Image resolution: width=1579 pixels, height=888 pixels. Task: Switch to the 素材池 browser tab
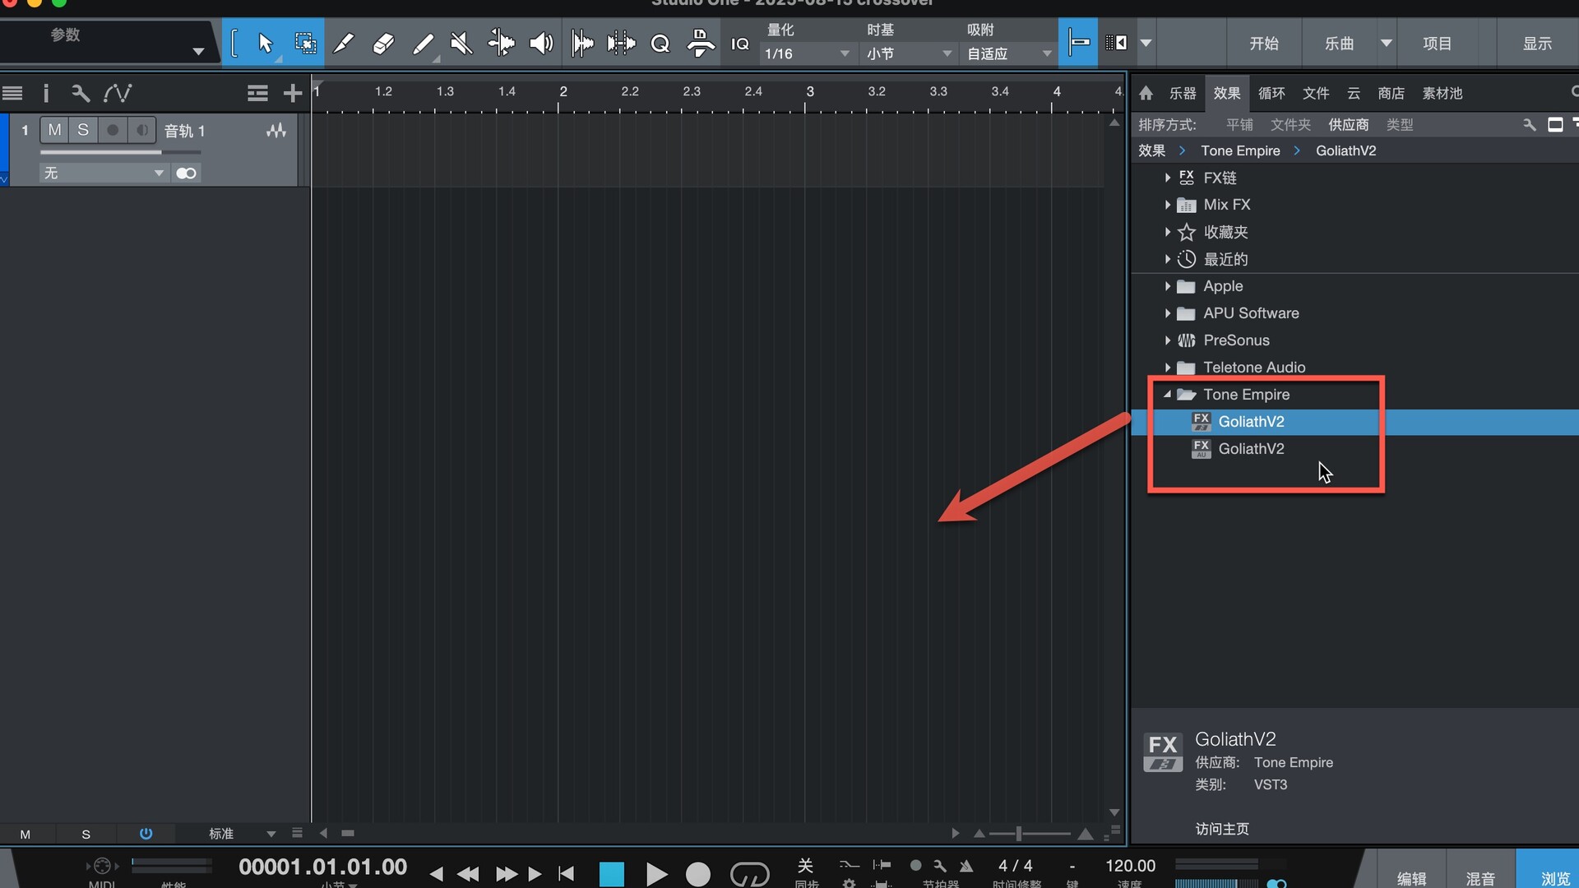(1442, 93)
